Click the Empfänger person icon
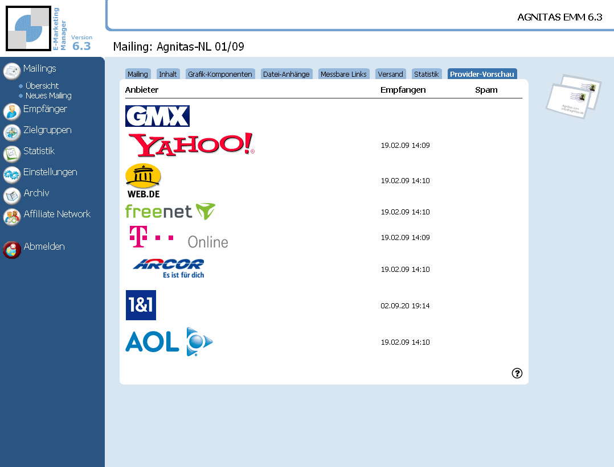The image size is (614, 467). 12,112
